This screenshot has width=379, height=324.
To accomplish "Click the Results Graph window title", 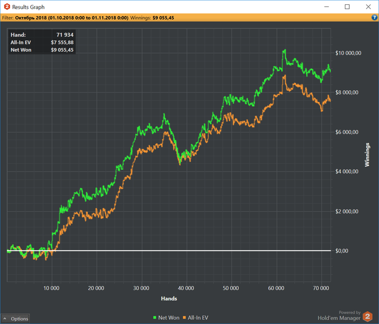I will (x=28, y=7).
